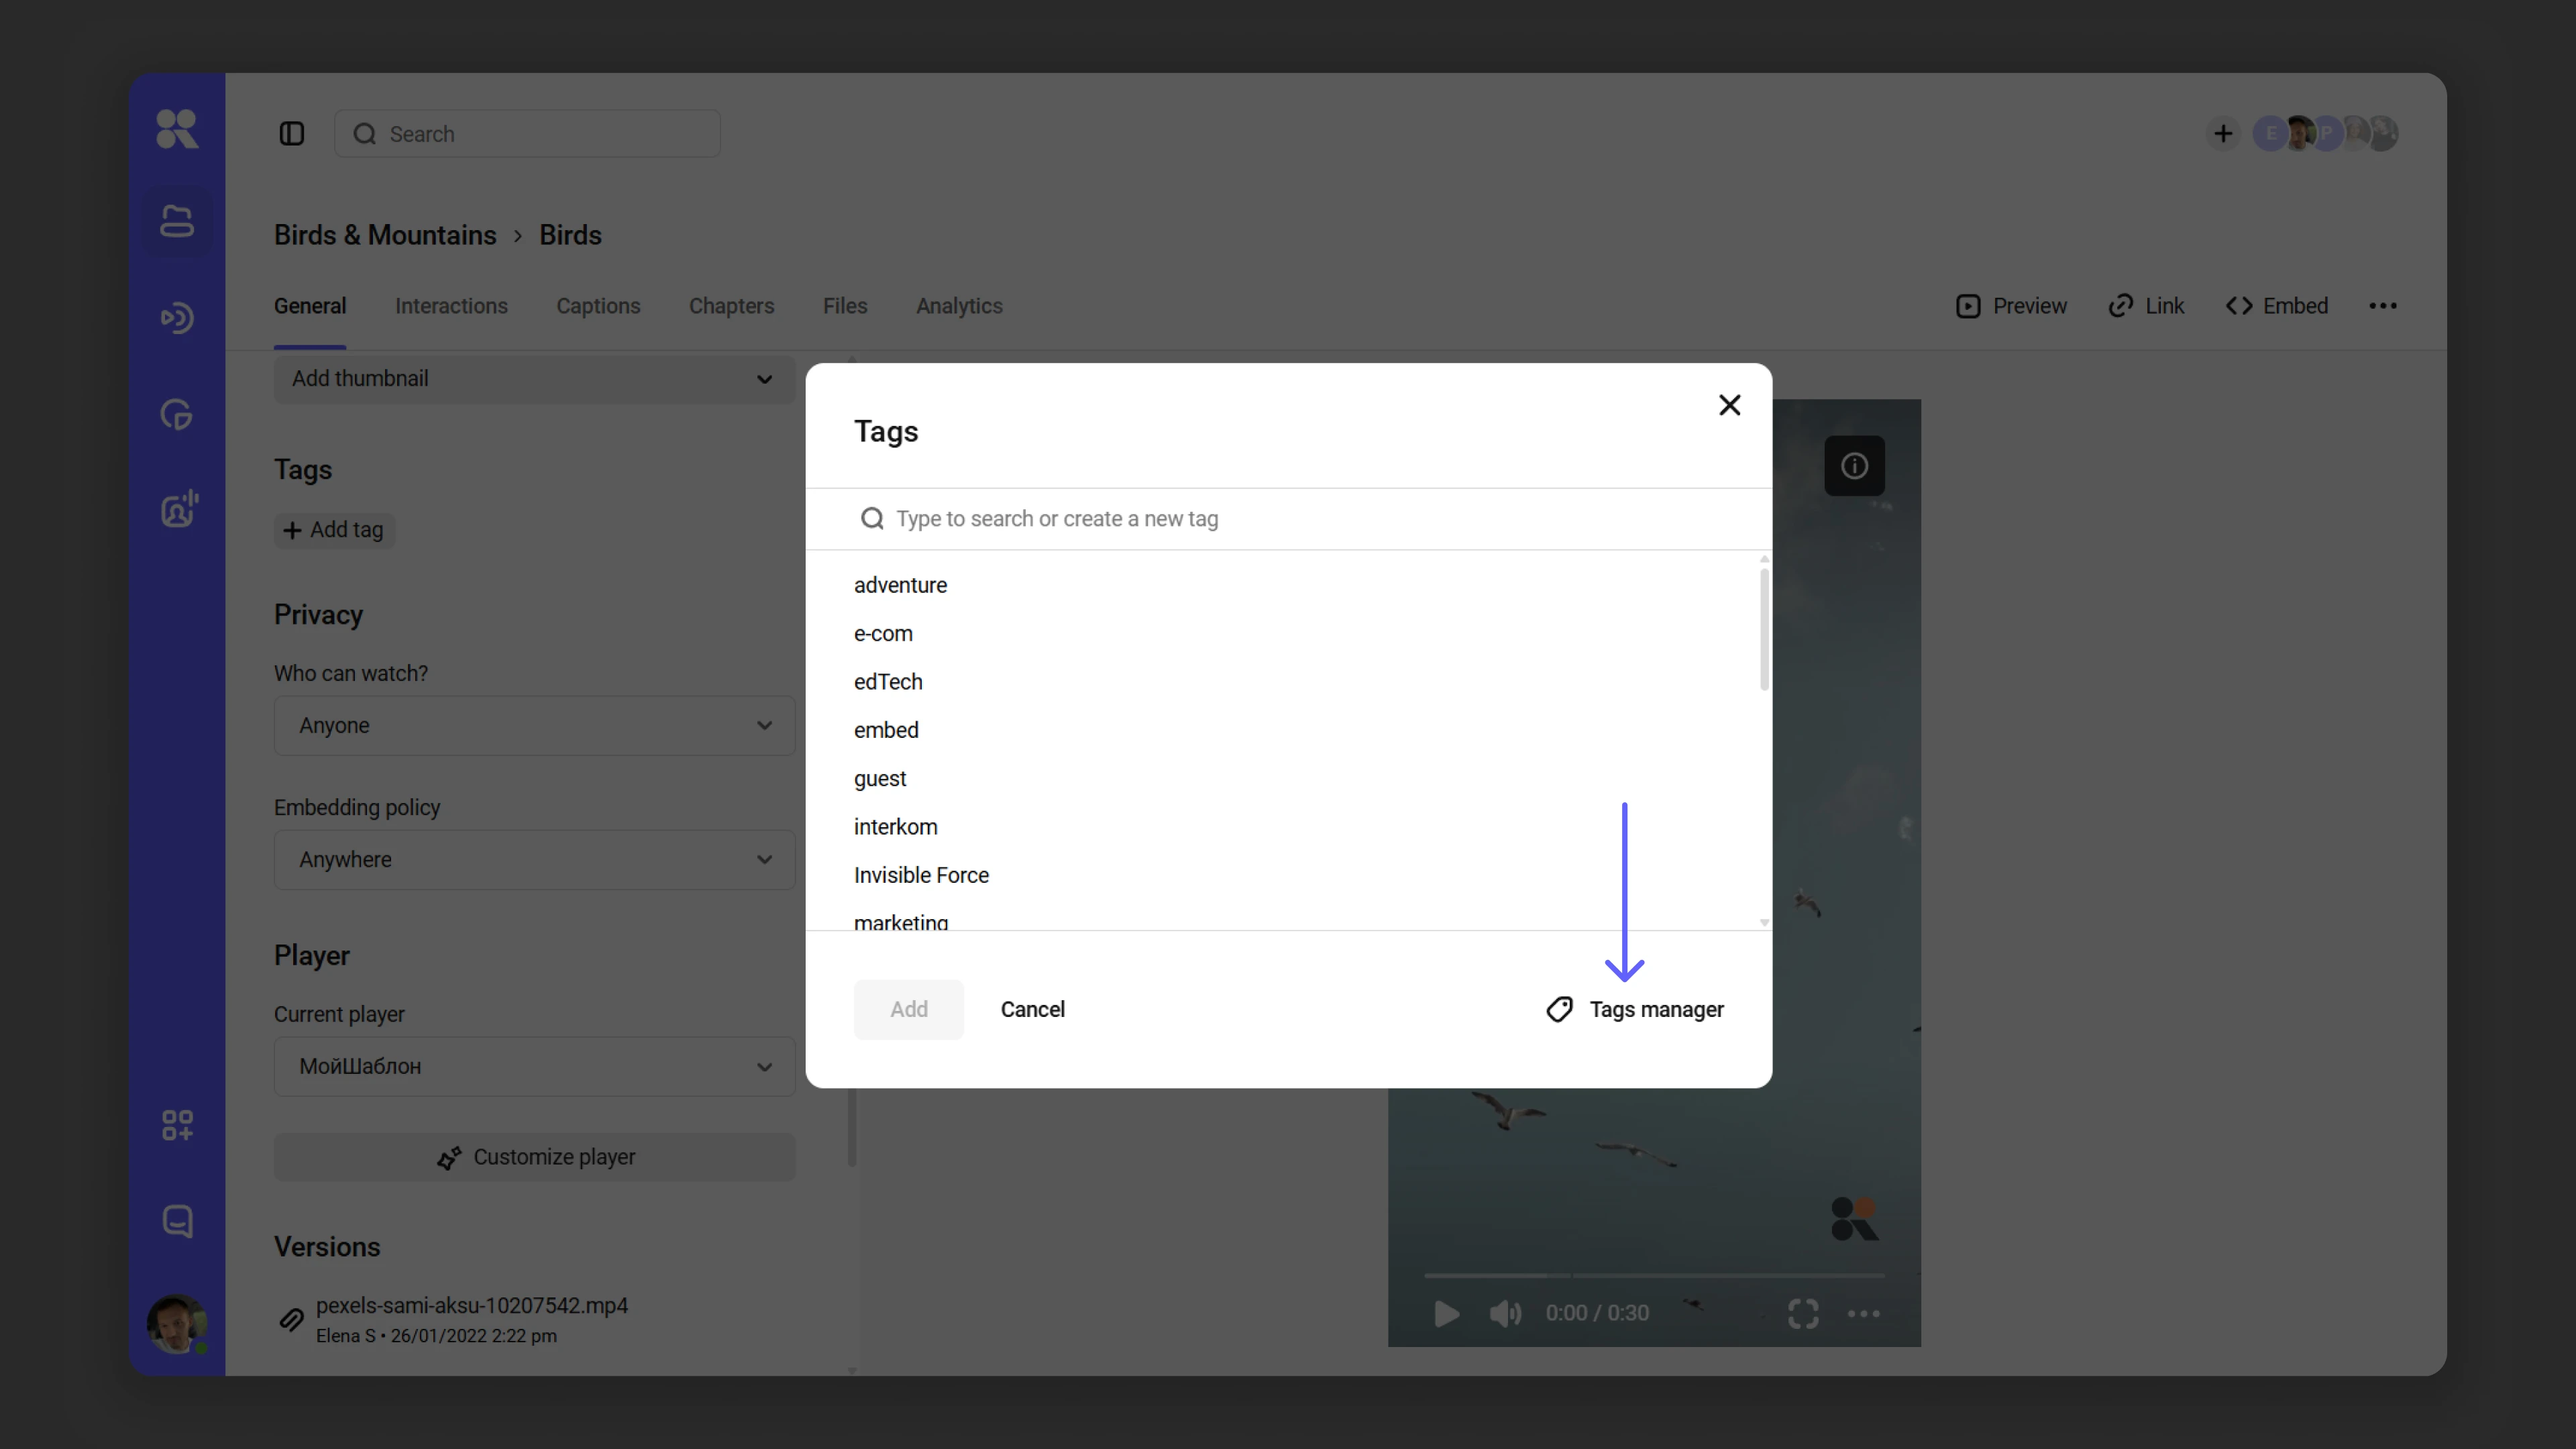
Task: Click the plus icon near avatars
Action: 2223,134
